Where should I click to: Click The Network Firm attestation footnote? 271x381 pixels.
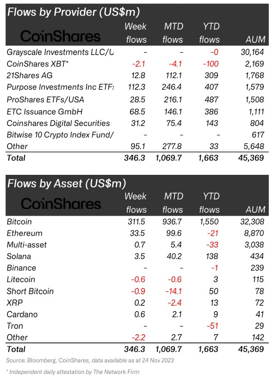coord(73,372)
